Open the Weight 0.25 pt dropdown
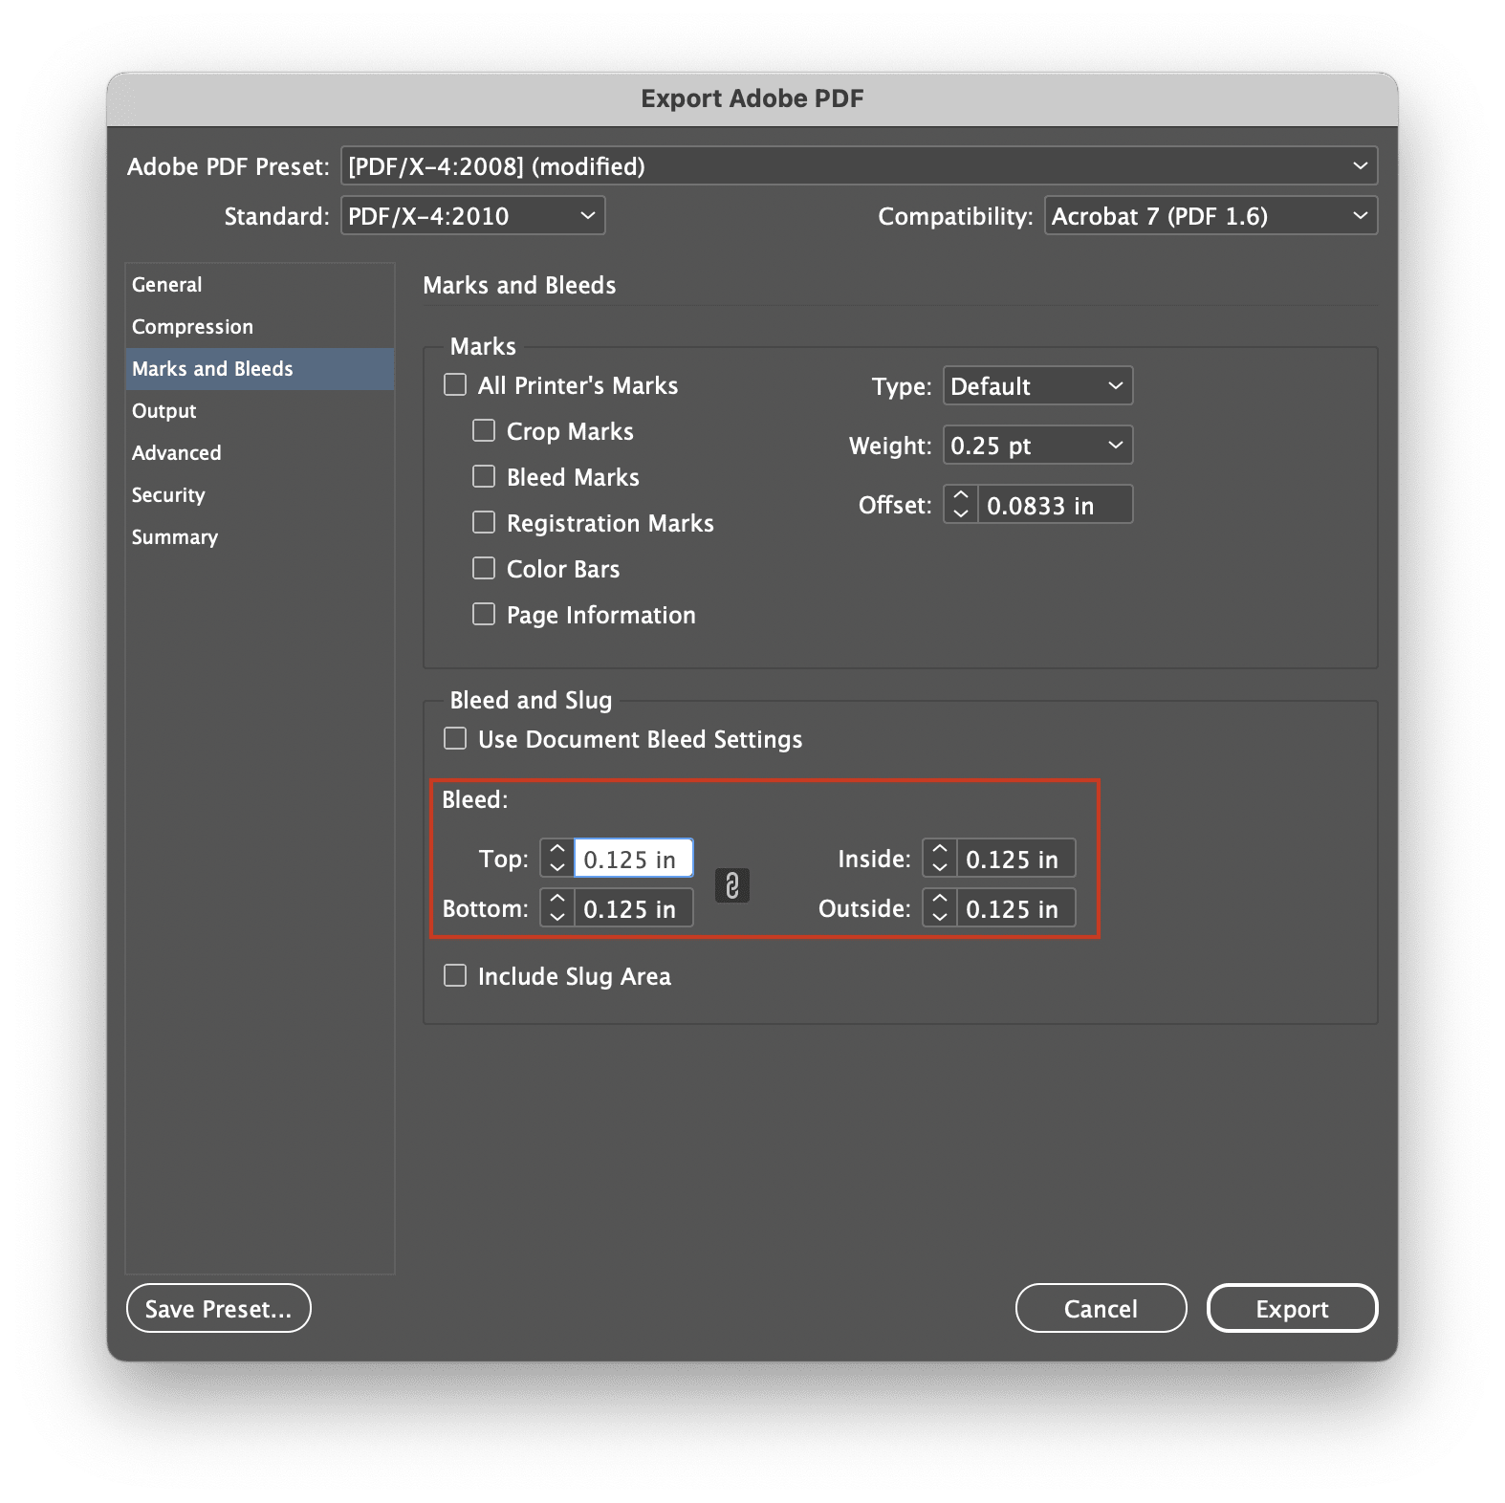 click(x=1037, y=445)
